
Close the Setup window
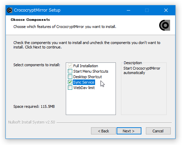166,10
